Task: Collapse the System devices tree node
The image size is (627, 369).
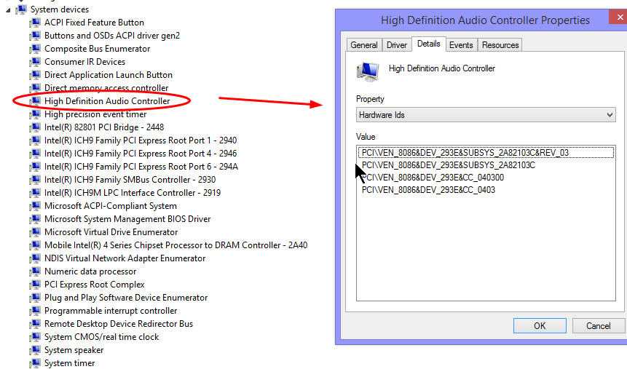Action: pos(8,10)
